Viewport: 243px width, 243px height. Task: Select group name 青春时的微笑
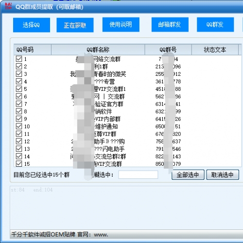110,74
